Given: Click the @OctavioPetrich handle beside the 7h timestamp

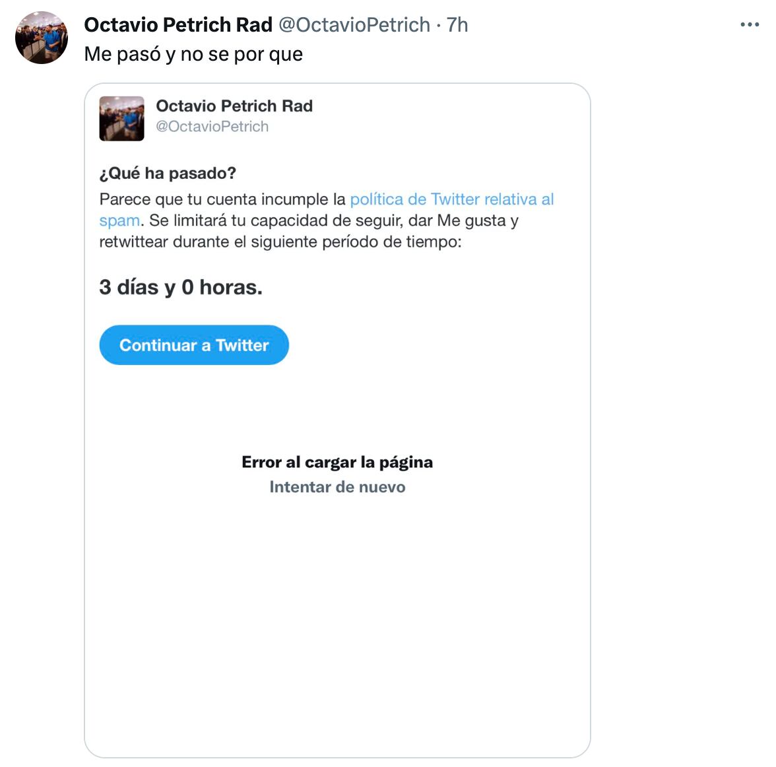Looking at the screenshot, I should [x=354, y=25].
